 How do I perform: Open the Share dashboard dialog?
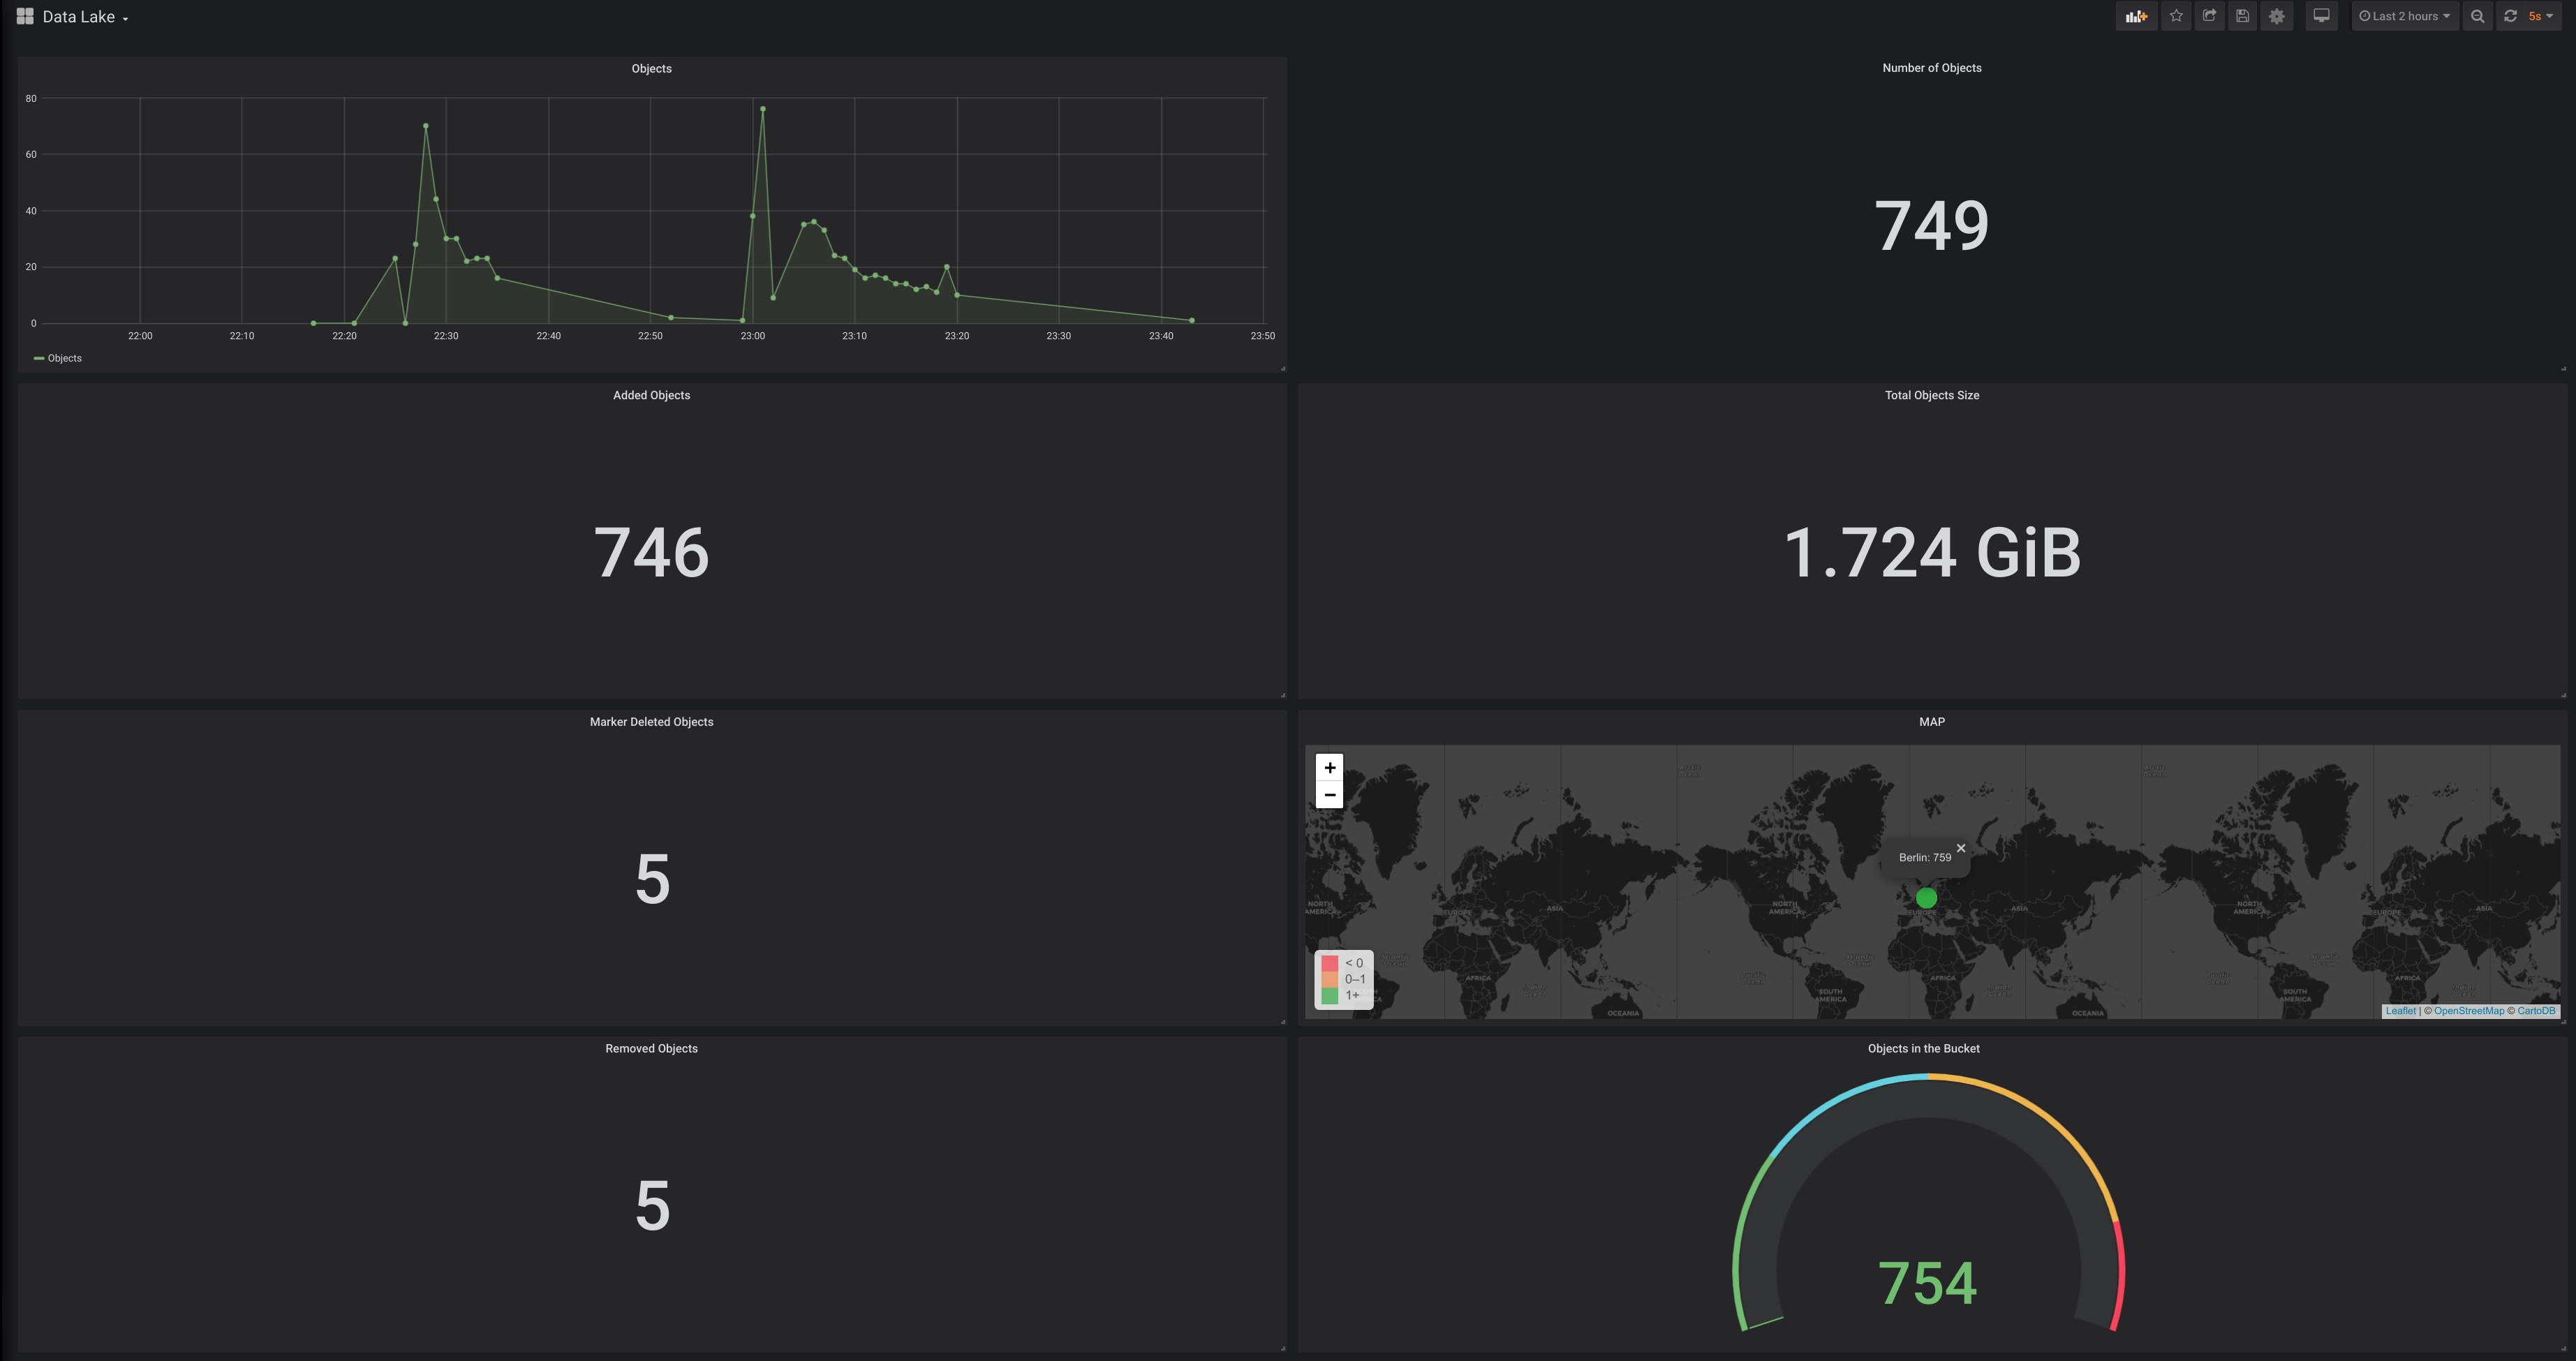[x=2209, y=16]
